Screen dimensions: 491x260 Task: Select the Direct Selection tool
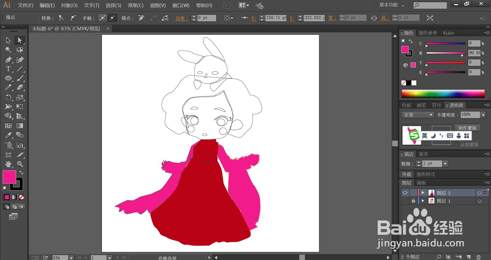click(x=20, y=40)
